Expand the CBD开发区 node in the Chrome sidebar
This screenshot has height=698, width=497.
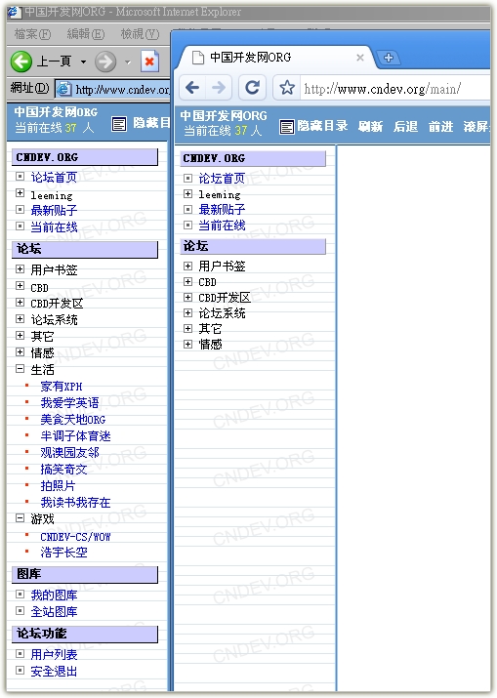click(x=187, y=297)
